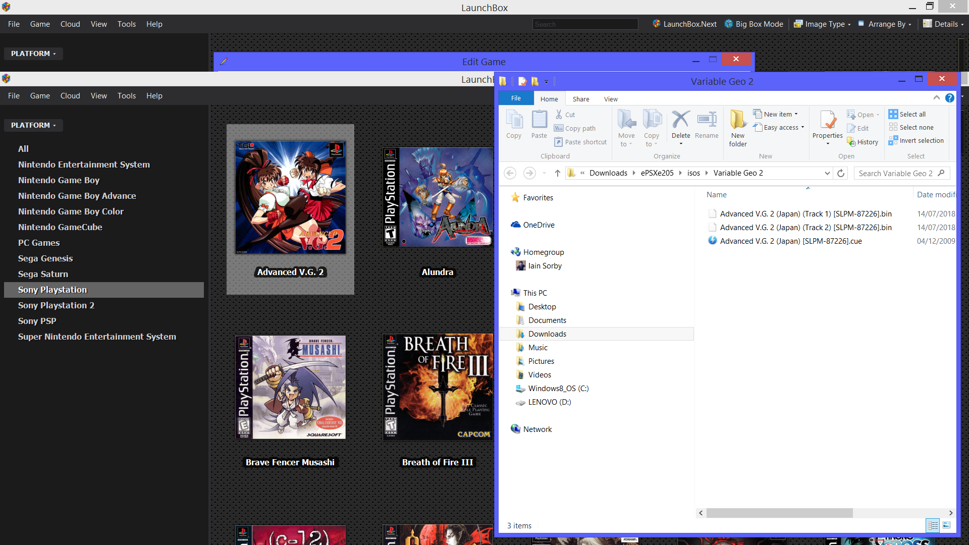Click the Up folder arrow icon
This screenshot has width=969, height=545.
click(557, 173)
